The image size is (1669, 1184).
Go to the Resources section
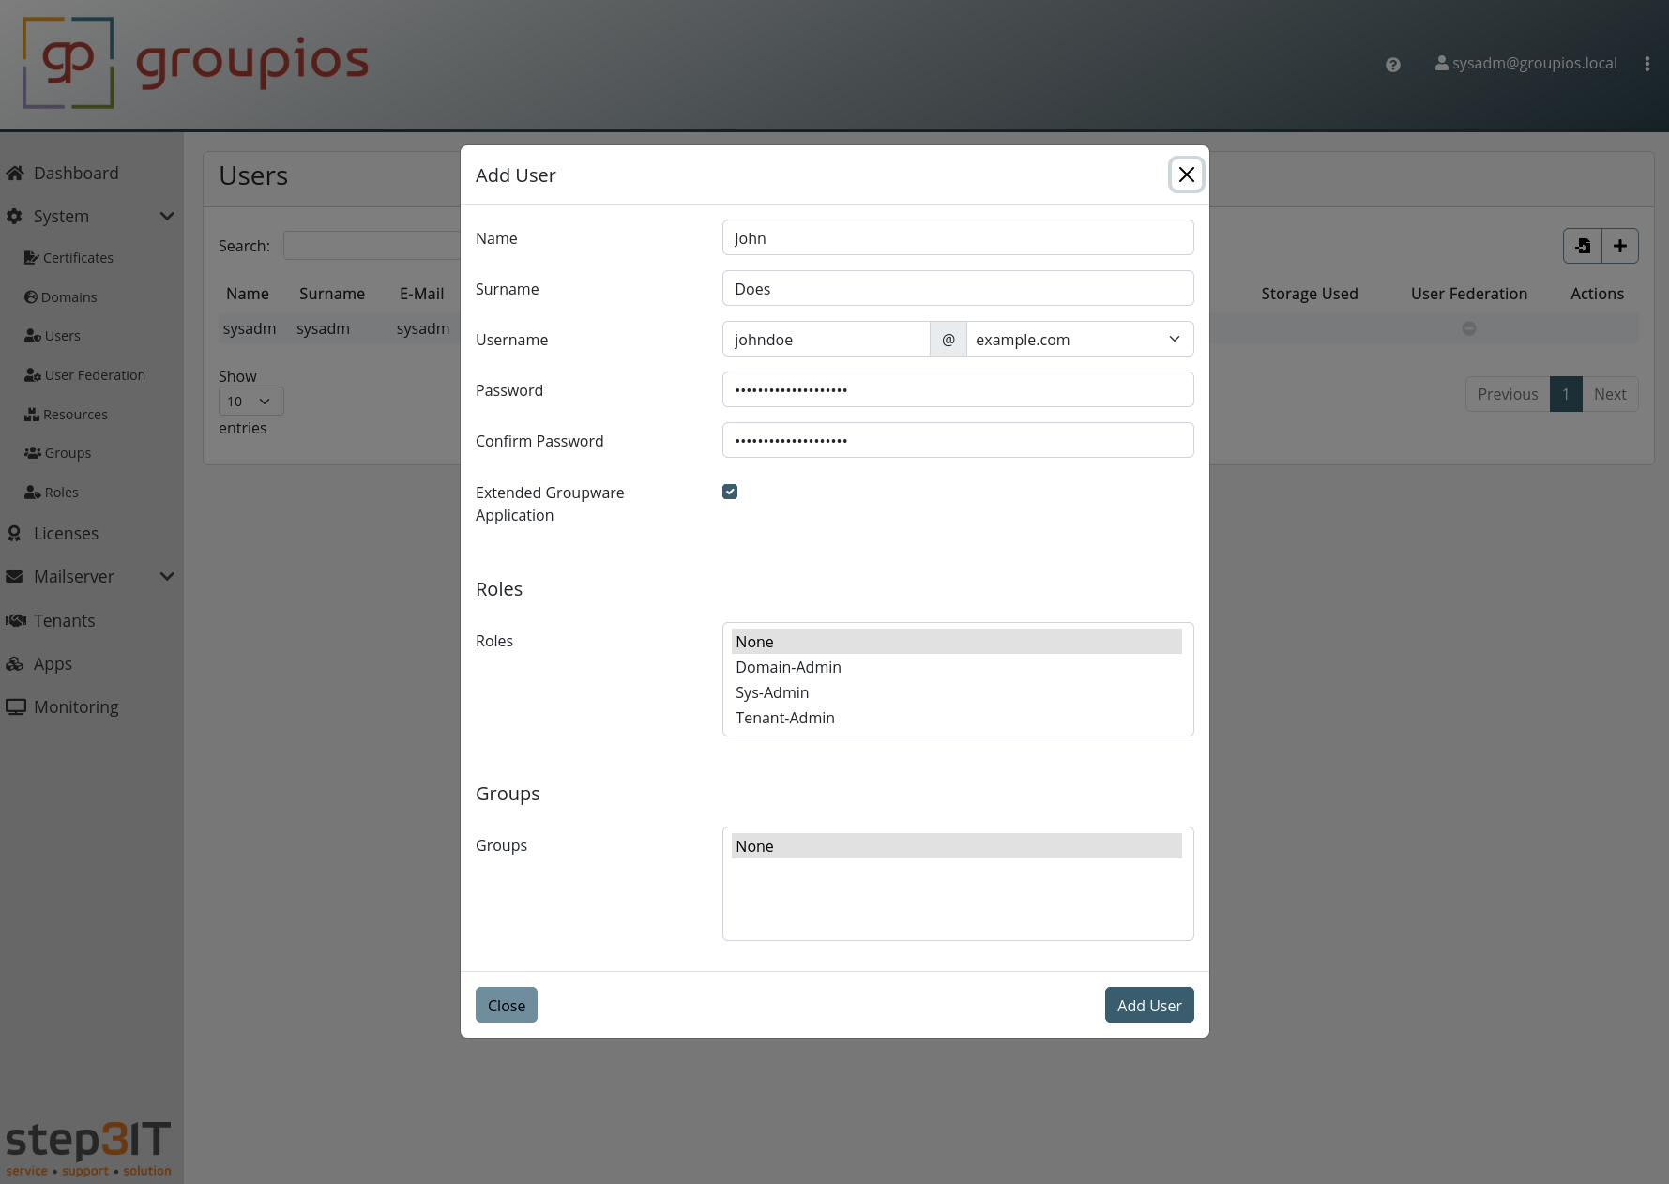(x=76, y=414)
